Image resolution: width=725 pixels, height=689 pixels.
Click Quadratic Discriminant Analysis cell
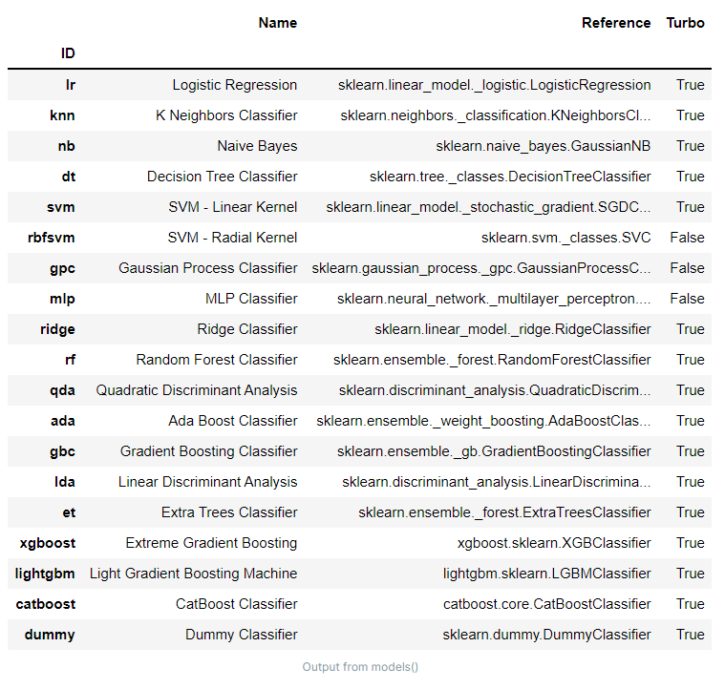[197, 389]
